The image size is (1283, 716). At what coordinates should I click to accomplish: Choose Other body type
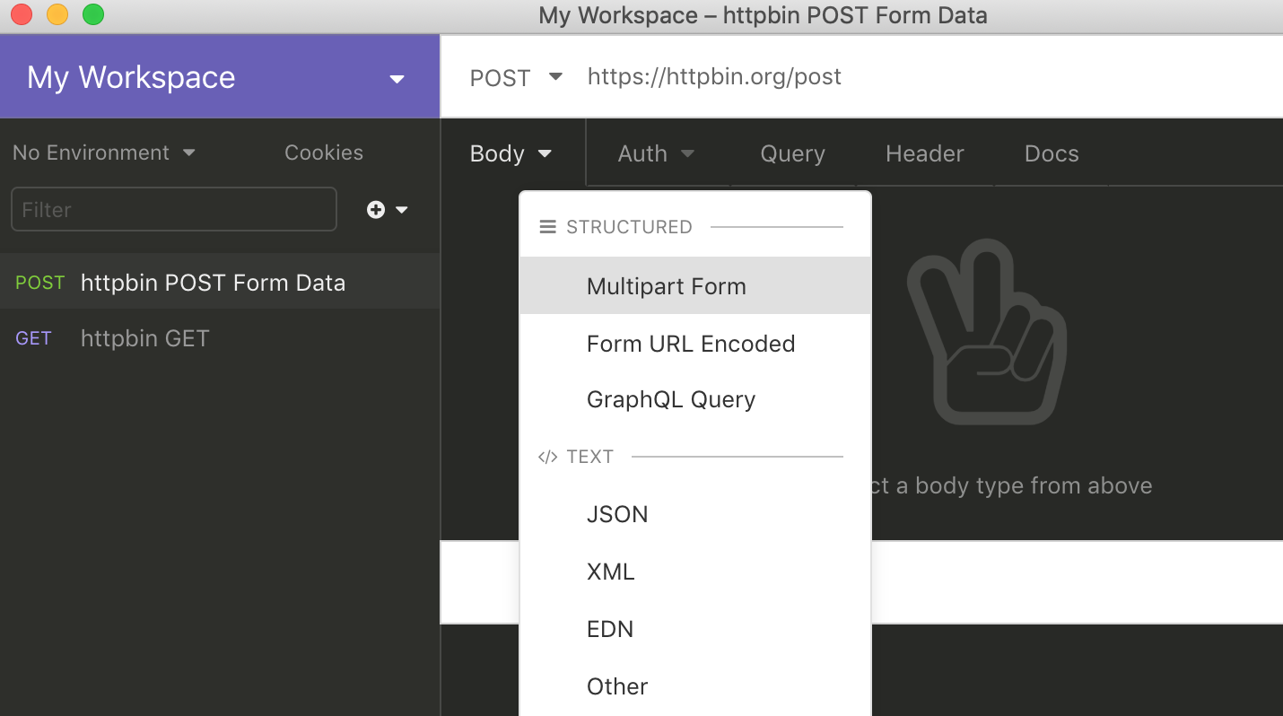click(x=695, y=686)
